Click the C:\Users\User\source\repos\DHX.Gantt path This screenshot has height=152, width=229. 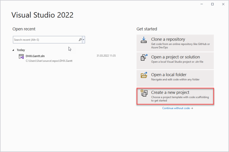tap(49, 61)
